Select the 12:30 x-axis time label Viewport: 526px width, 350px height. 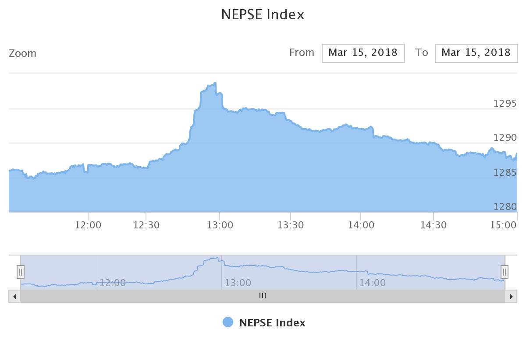(x=146, y=225)
